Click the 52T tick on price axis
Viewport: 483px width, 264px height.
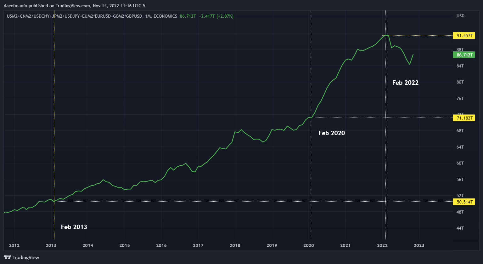(x=460, y=196)
